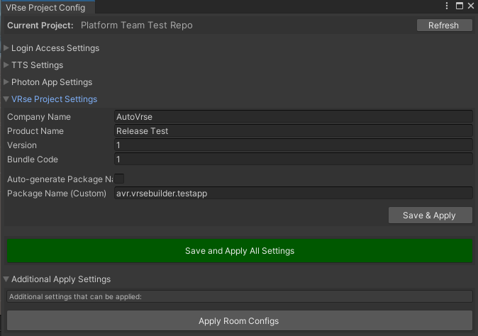The image size is (478, 336).
Task: Click the Product Name label
Action: (35, 131)
